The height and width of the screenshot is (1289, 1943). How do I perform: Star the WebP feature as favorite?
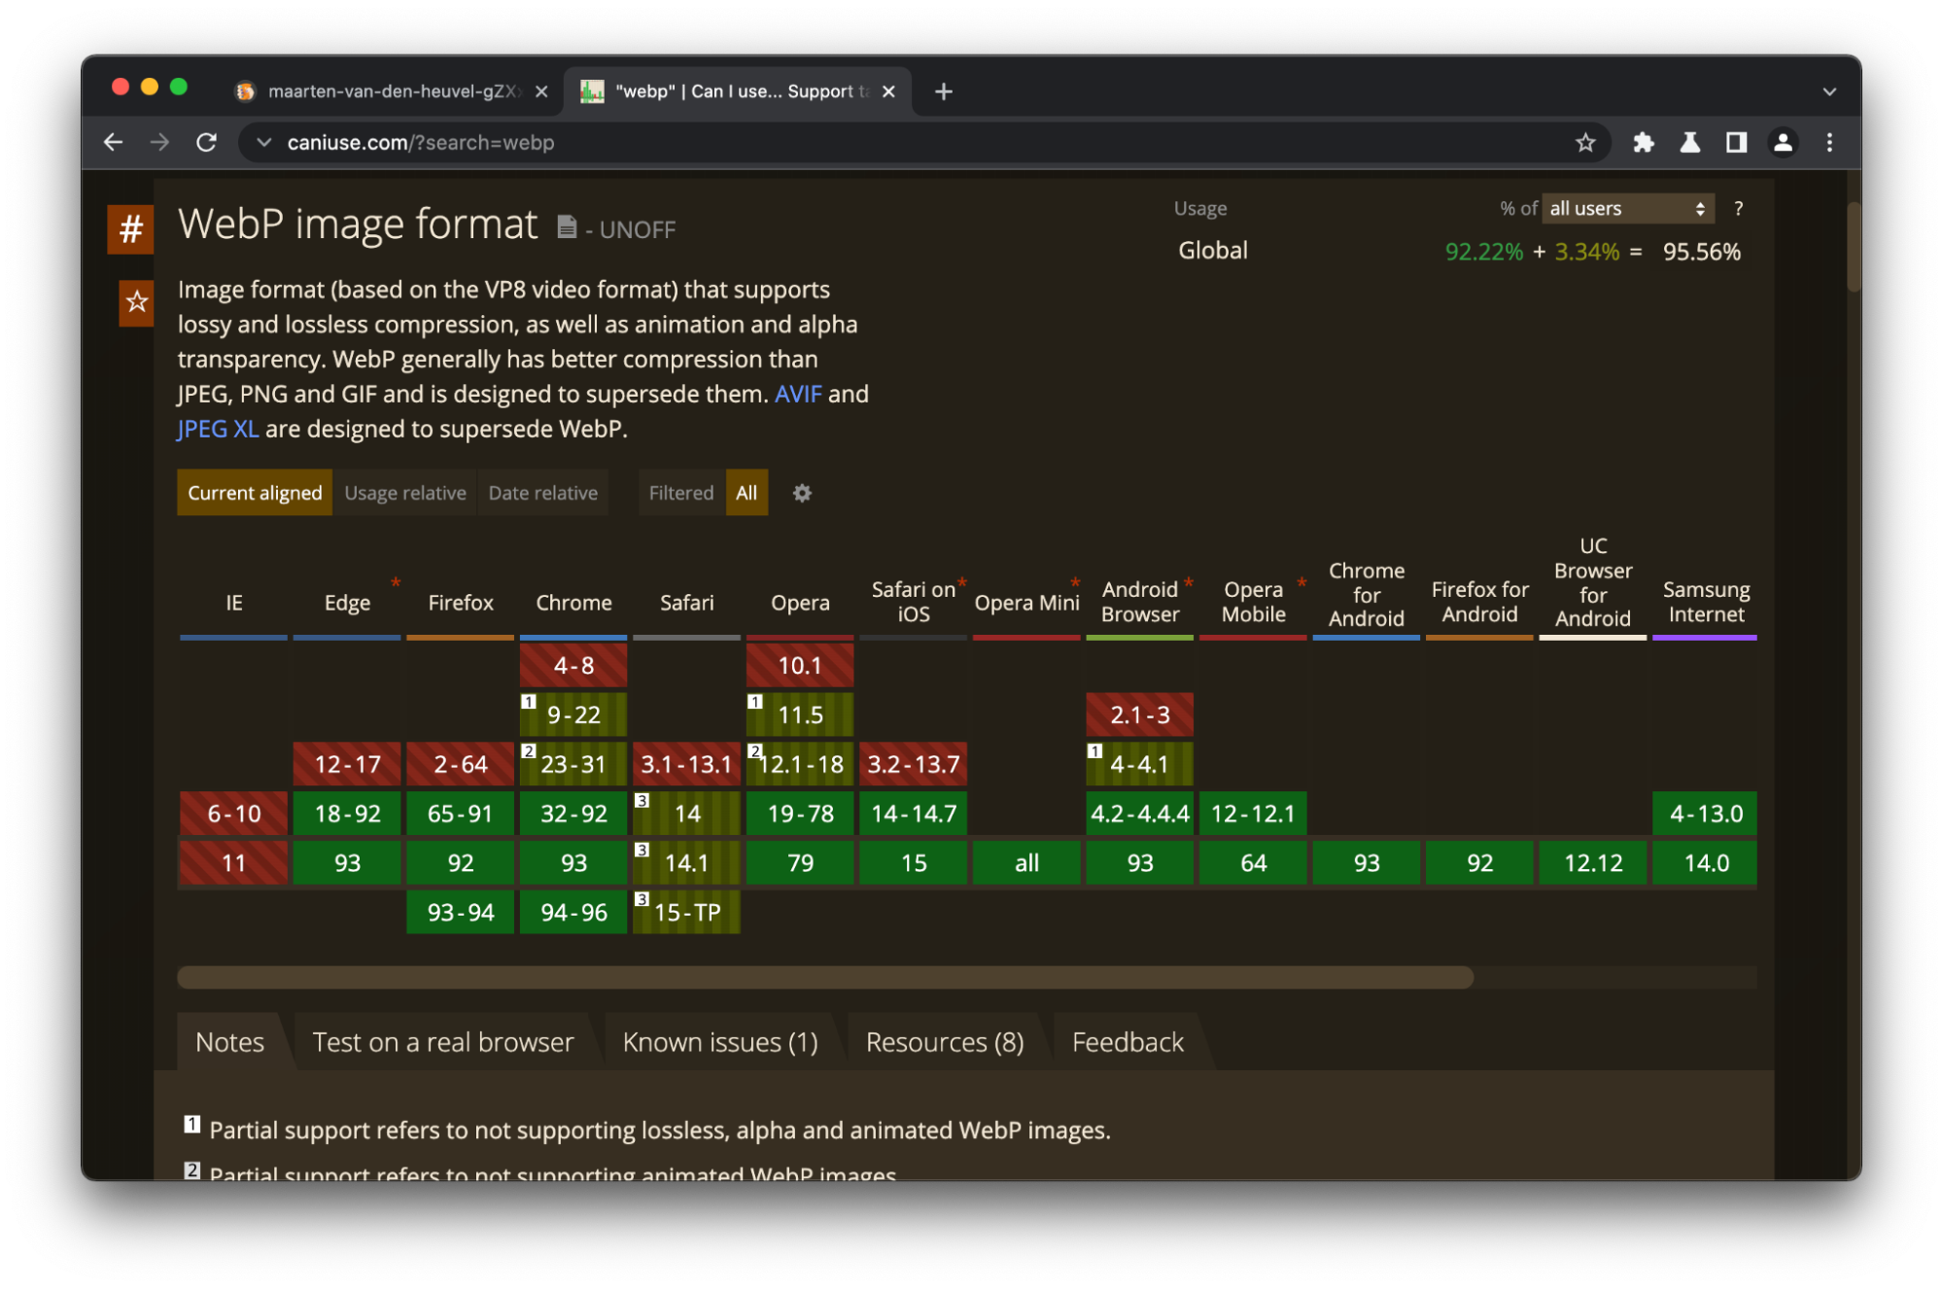136,302
